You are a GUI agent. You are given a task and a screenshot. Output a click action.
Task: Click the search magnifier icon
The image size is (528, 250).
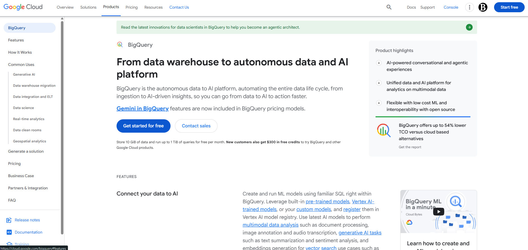389,7
